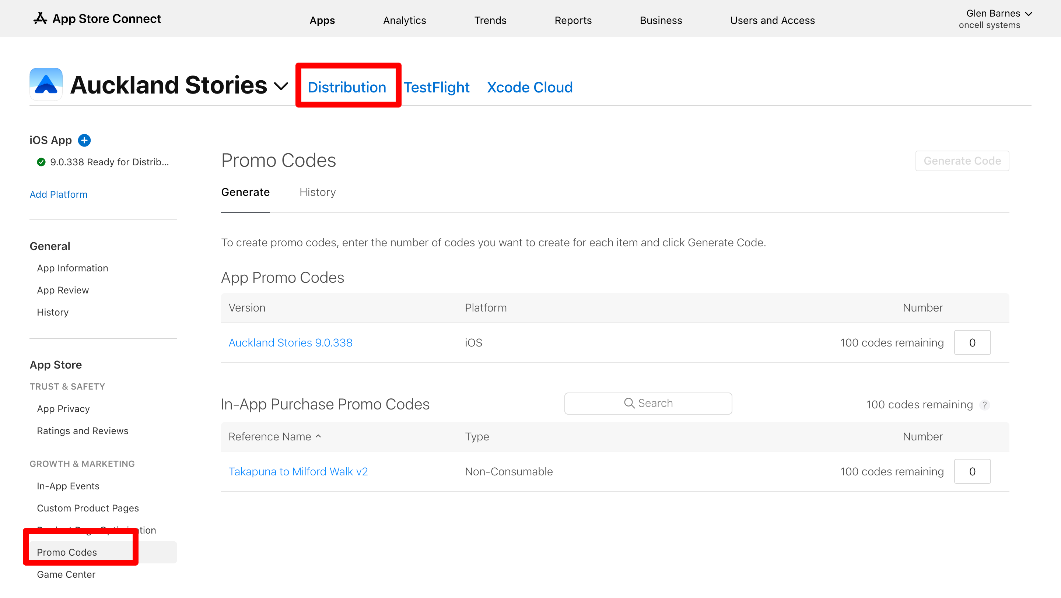The width and height of the screenshot is (1061, 598).
Task: Sort by Reference Name column arrow
Action: point(318,436)
